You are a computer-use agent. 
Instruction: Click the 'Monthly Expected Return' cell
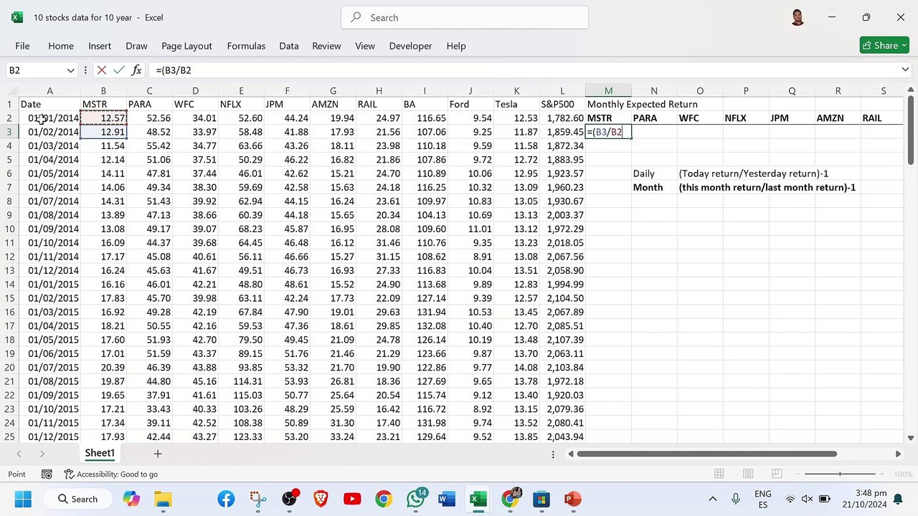pos(642,105)
